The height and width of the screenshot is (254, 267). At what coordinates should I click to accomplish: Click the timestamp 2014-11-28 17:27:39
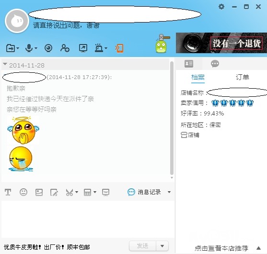coord(79,77)
